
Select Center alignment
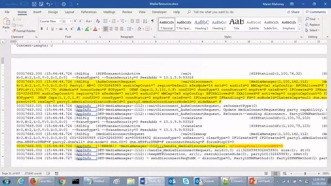coord(111,29)
